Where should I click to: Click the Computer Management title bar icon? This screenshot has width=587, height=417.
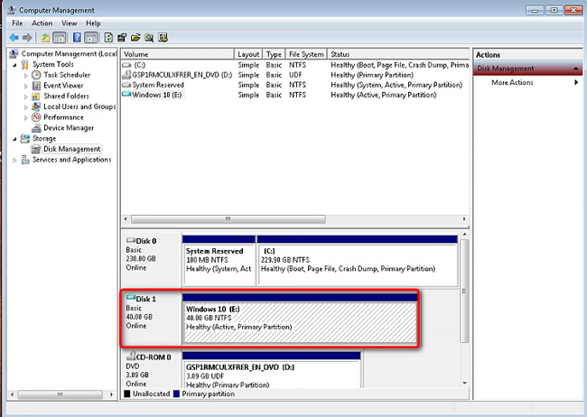(x=12, y=10)
